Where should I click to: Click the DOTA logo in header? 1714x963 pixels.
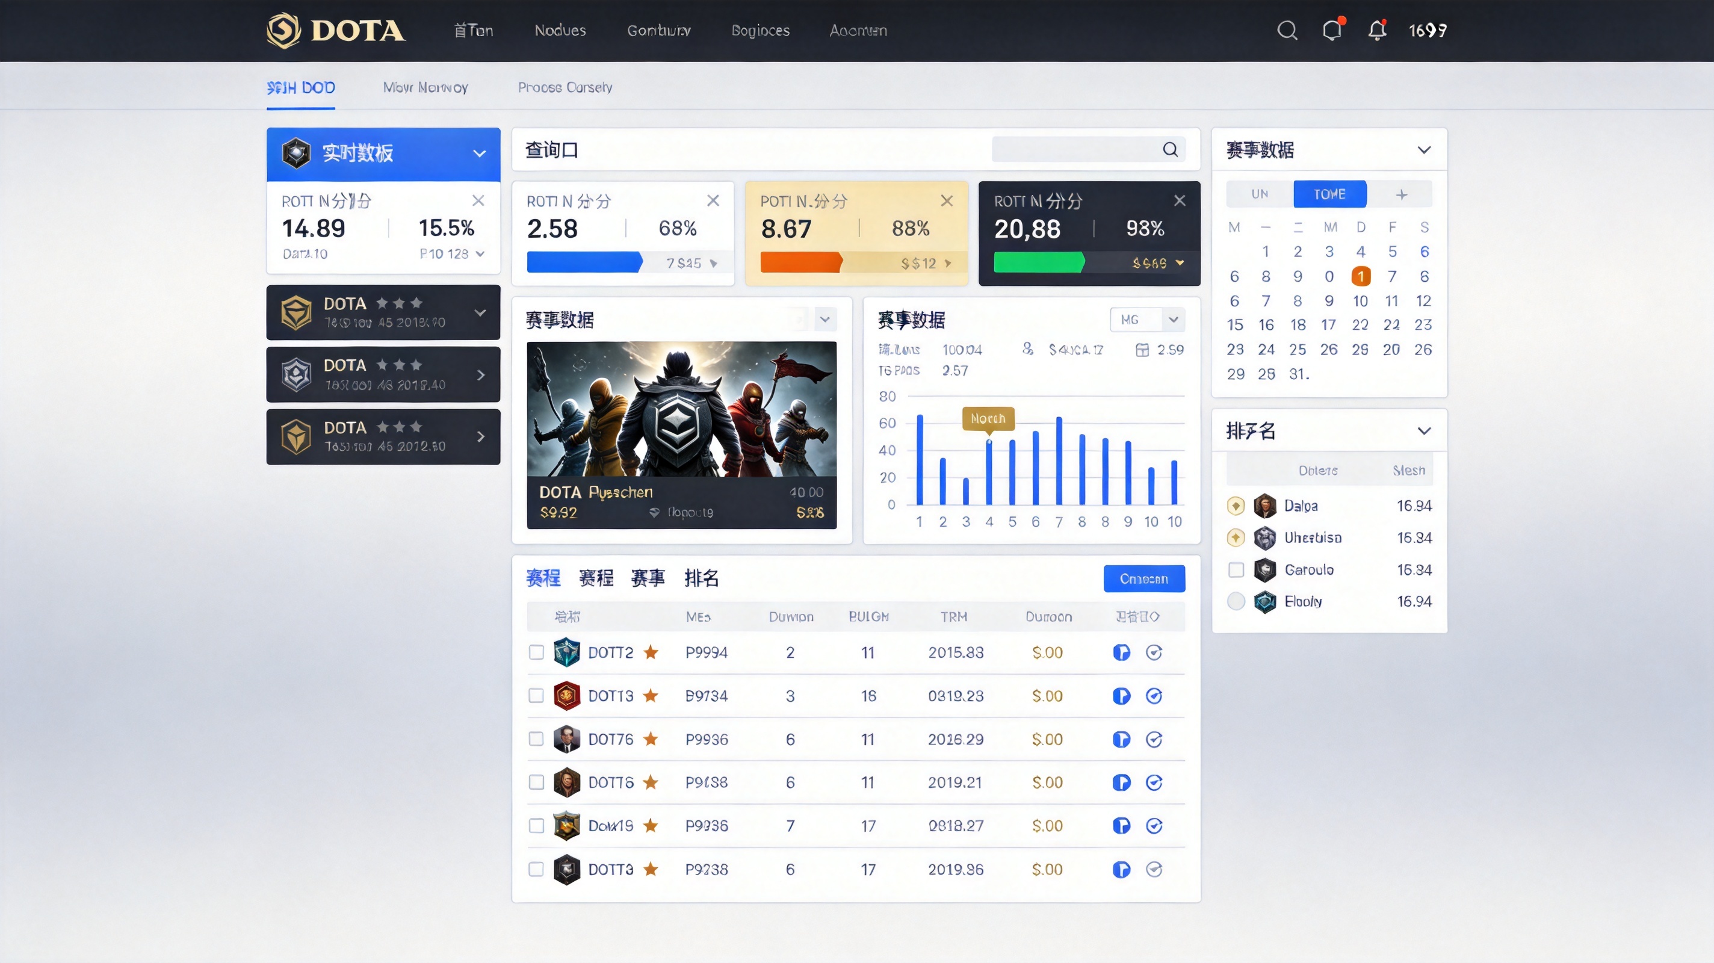(335, 31)
